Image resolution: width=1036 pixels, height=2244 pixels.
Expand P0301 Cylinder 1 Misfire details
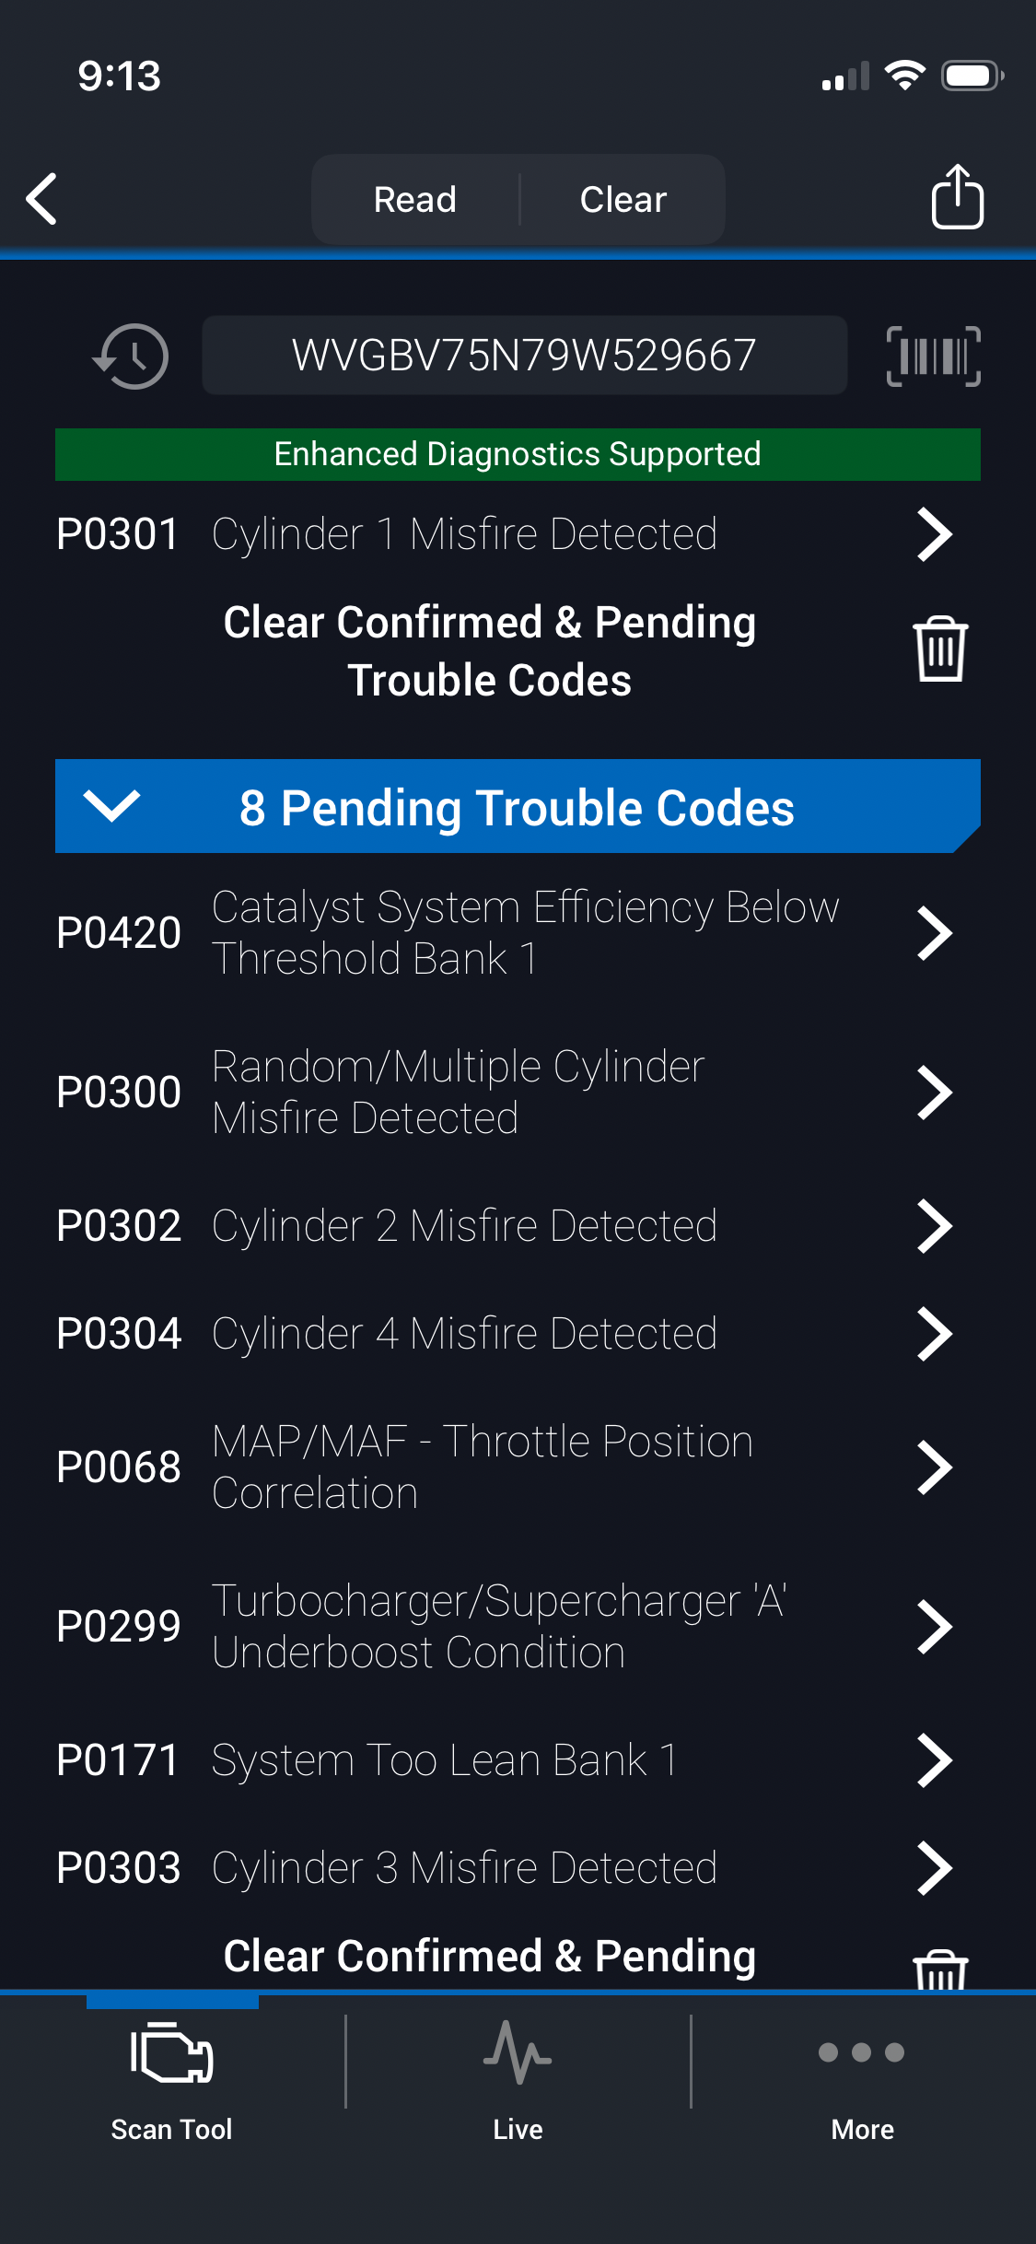[934, 534]
